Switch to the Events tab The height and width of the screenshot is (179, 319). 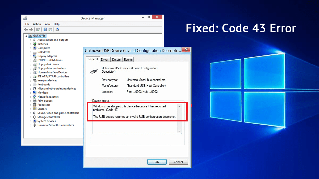pyautogui.click(x=128, y=60)
